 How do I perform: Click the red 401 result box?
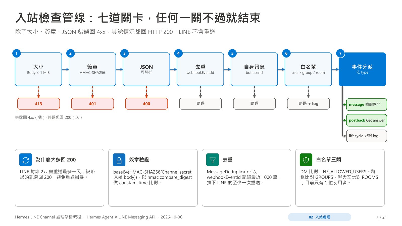tap(92, 104)
